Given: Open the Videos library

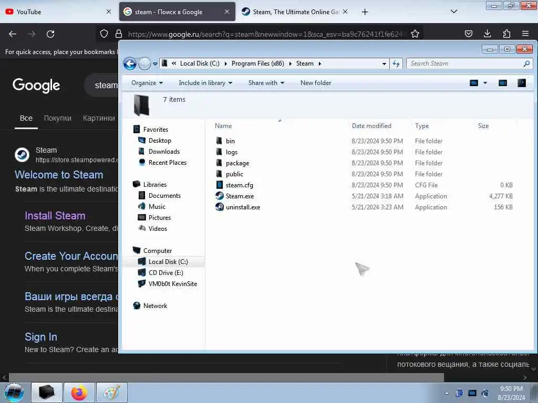Looking at the screenshot, I should click(x=158, y=229).
